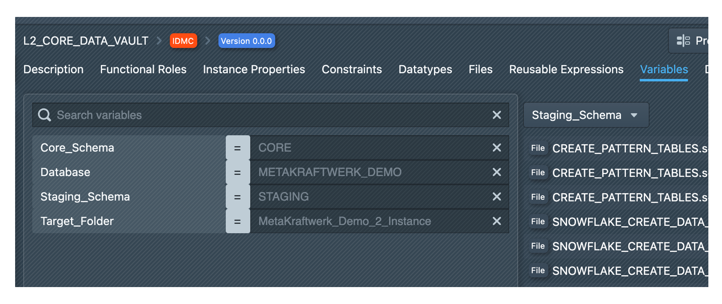The image size is (722, 304).
Task: Click the chevron after L2_CORE_DATA_VAULT
Action: pos(159,41)
